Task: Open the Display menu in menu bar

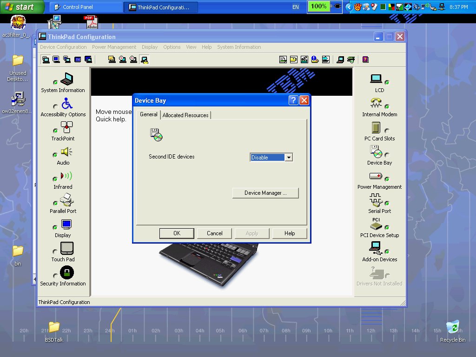Action: click(x=150, y=47)
